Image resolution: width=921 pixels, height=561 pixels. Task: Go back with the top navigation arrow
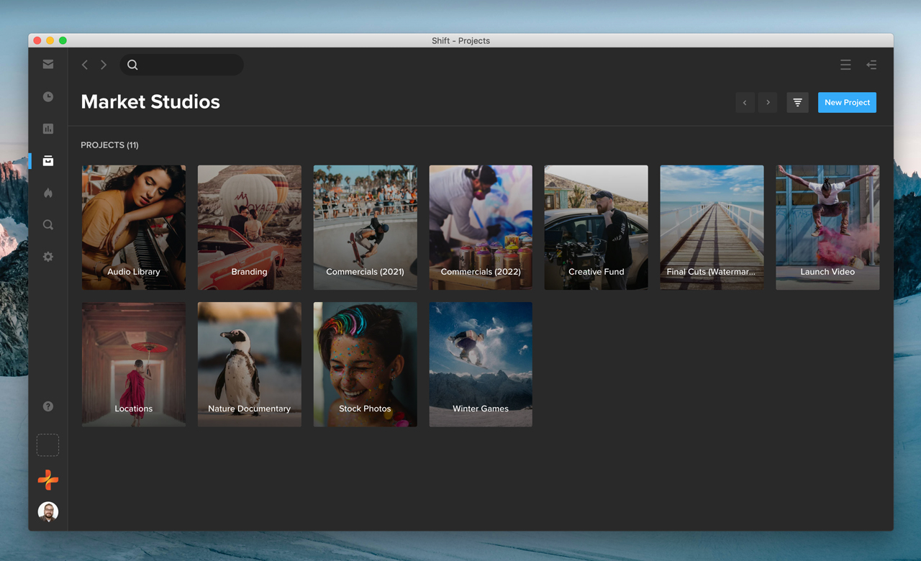coord(85,65)
